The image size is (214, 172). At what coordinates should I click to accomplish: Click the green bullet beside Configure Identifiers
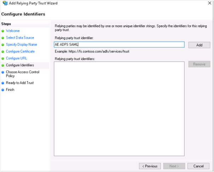3,65
